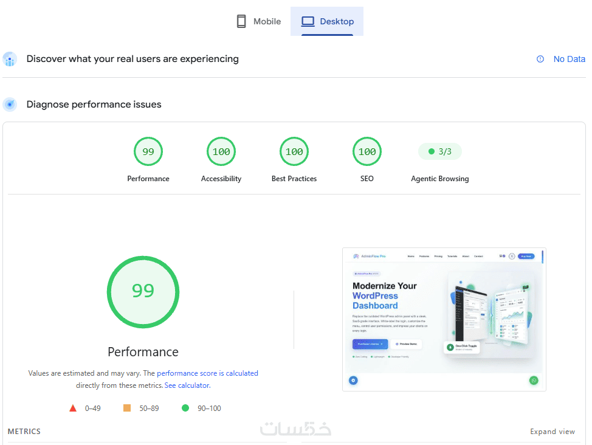Image resolution: width=592 pixels, height=445 pixels.
Task: Click the No Data info icon
Action: pos(540,59)
